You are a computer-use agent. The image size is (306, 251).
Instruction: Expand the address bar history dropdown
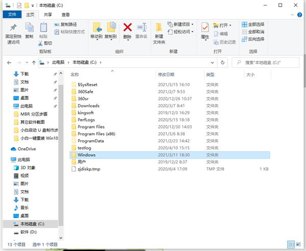pyautogui.click(x=212, y=63)
